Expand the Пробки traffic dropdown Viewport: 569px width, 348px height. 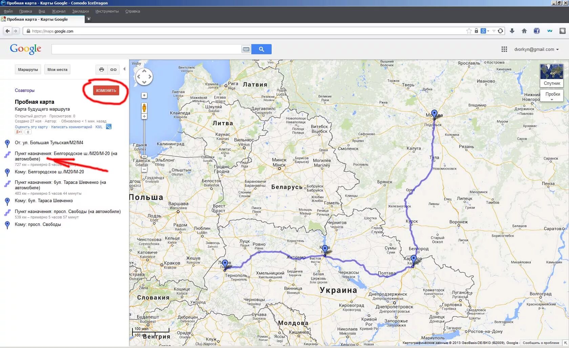[x=552, y=95]
